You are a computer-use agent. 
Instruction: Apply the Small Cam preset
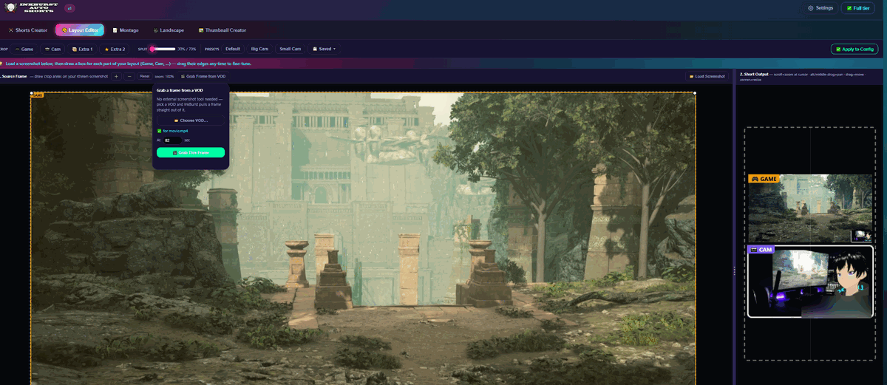click(290, 49)
